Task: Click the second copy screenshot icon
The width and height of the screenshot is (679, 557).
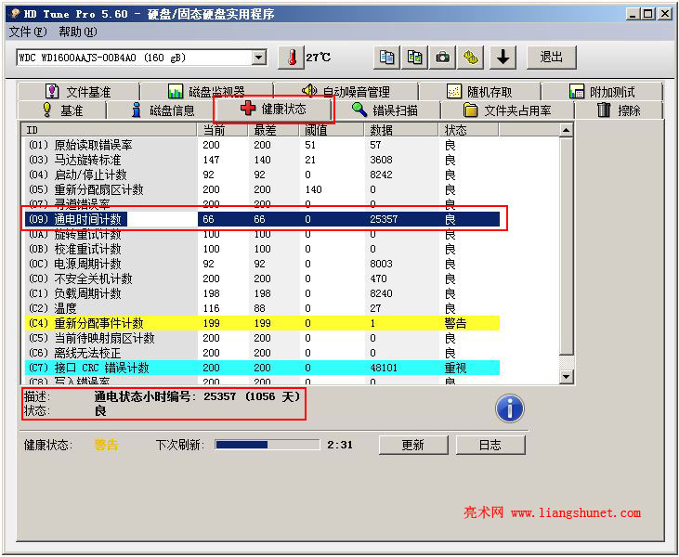Action: [x=414, y=58]
